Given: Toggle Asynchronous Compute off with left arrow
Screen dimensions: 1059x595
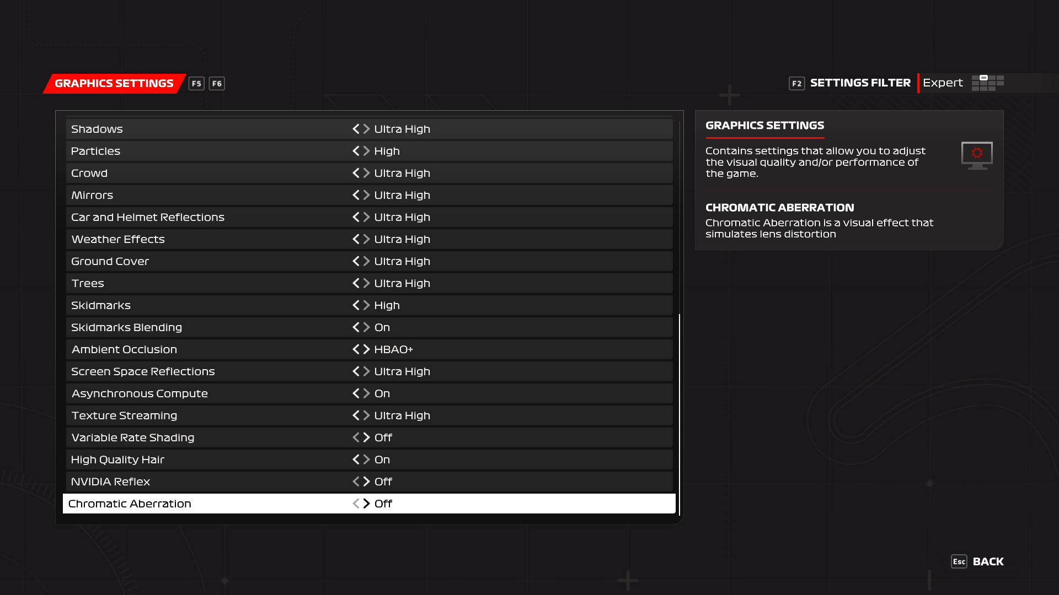Looking at the screenshot, I should 356,393.
